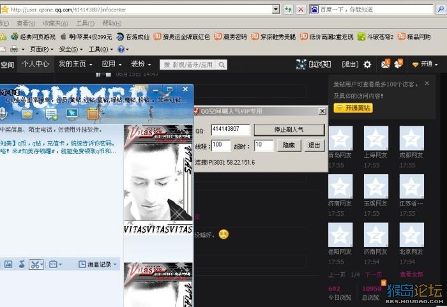Click the remote desktop monitor icon in QQ chat

point(72,114)
